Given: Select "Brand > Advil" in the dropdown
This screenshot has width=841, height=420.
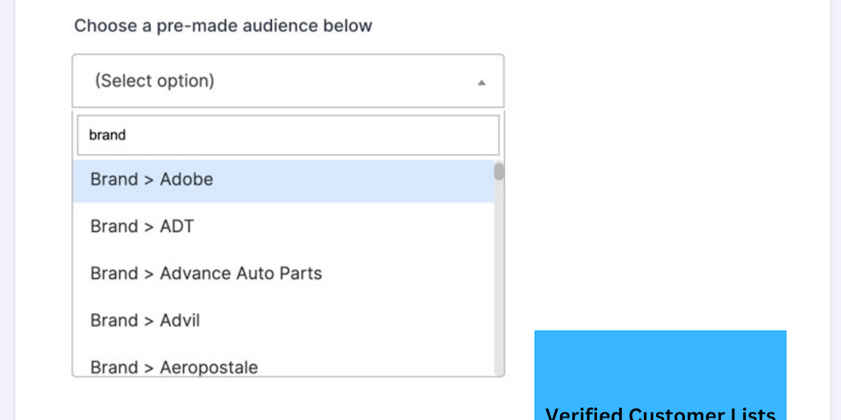Looking at the screenshot, I should click(145, 321).
